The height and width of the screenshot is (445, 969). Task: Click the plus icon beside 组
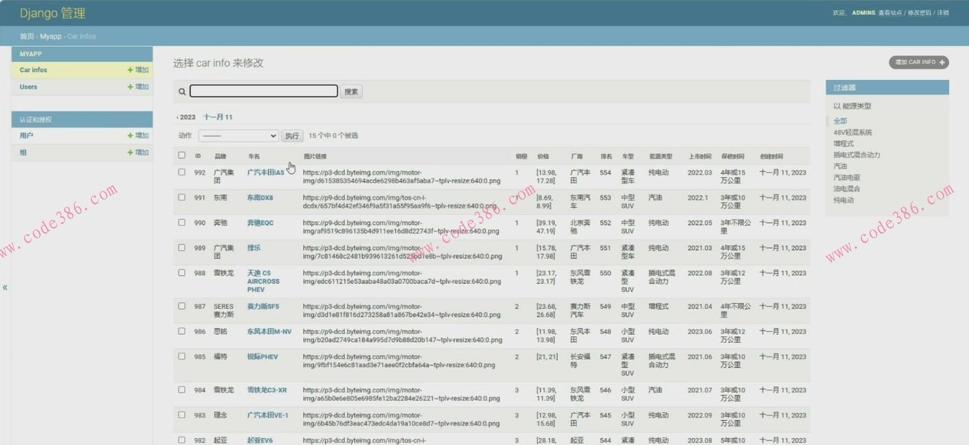[x=130, y=153]
